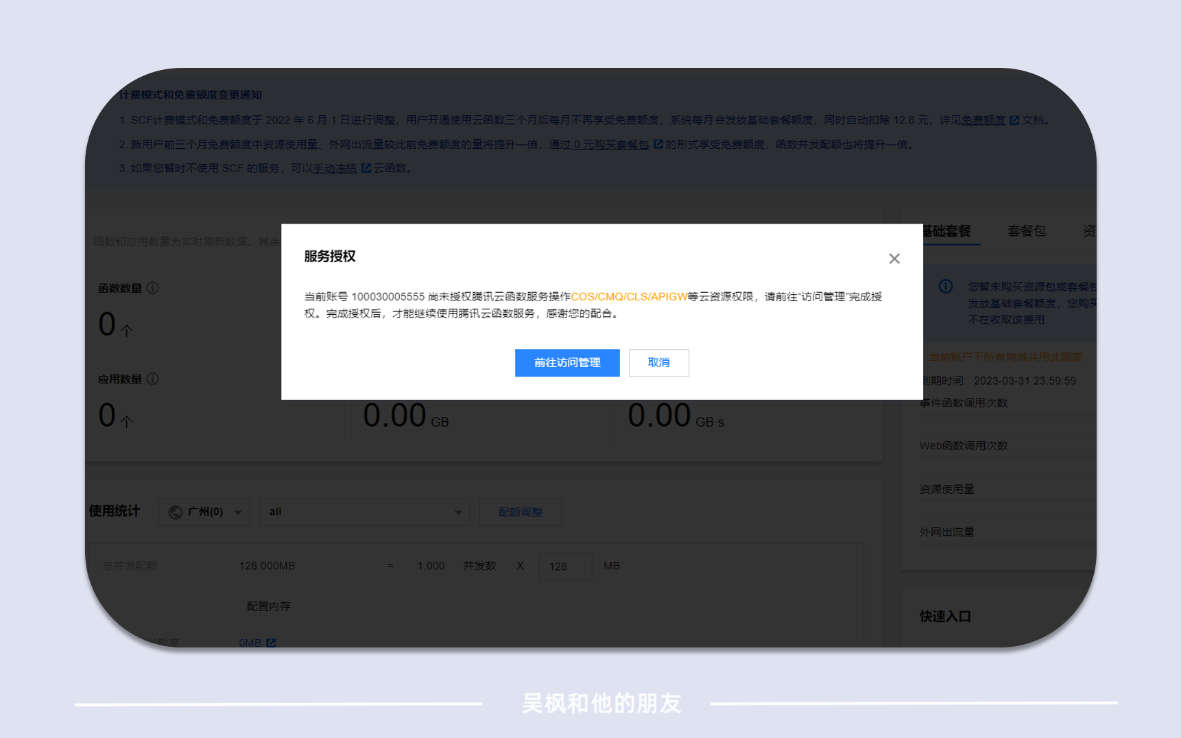The width and height of the screenshot is (1181, 738).
Task: Click the 快速入口 heading
Action: (x=945, y=617)
